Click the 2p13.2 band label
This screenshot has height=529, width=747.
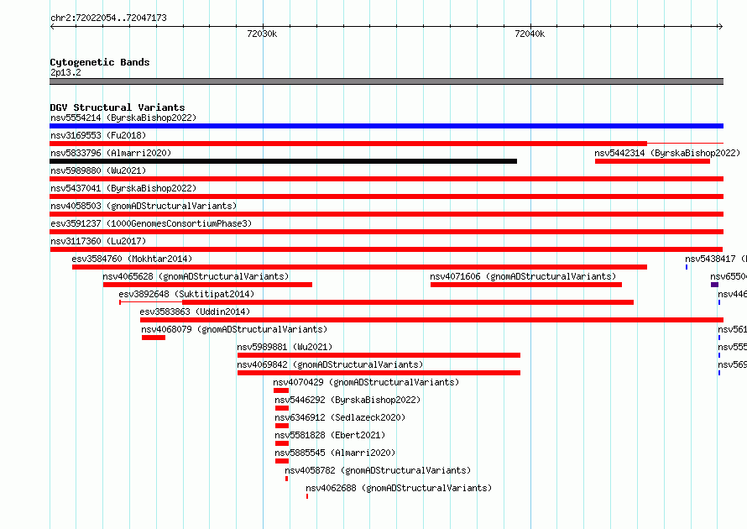pyautogui.click(x=65, y=72)
